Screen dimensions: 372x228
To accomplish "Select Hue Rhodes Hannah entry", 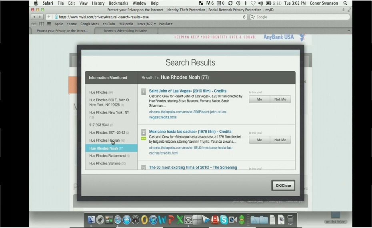I will (107, 140).
